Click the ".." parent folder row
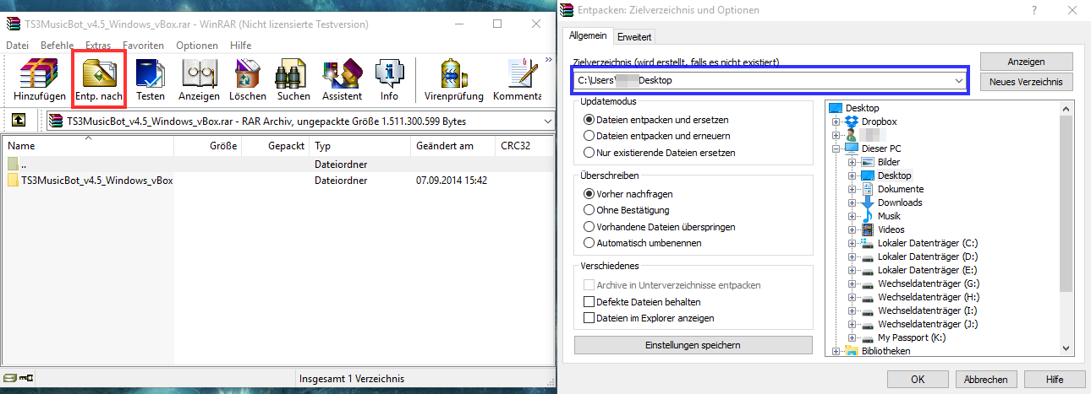Viewport: 1091px width, 394px height. [277, 165]
